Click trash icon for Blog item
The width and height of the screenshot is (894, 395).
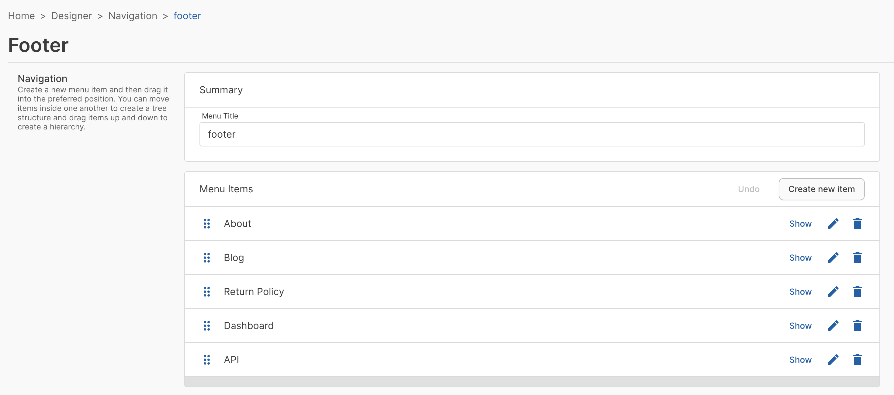(x=857, y=258)
